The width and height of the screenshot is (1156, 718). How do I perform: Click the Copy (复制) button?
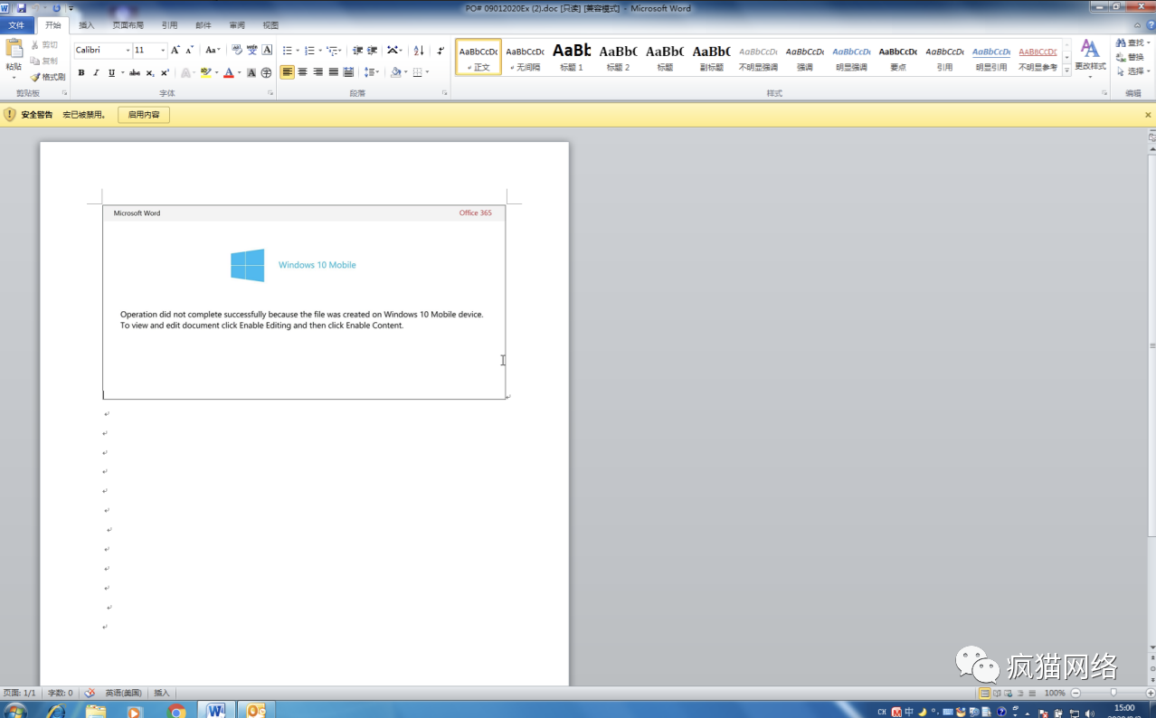44,61
